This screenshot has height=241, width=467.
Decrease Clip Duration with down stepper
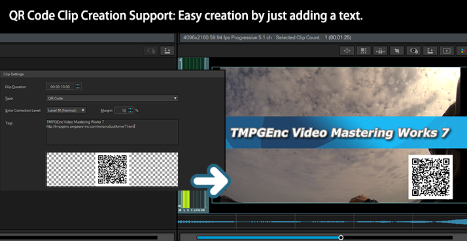(x=78, y=88)
